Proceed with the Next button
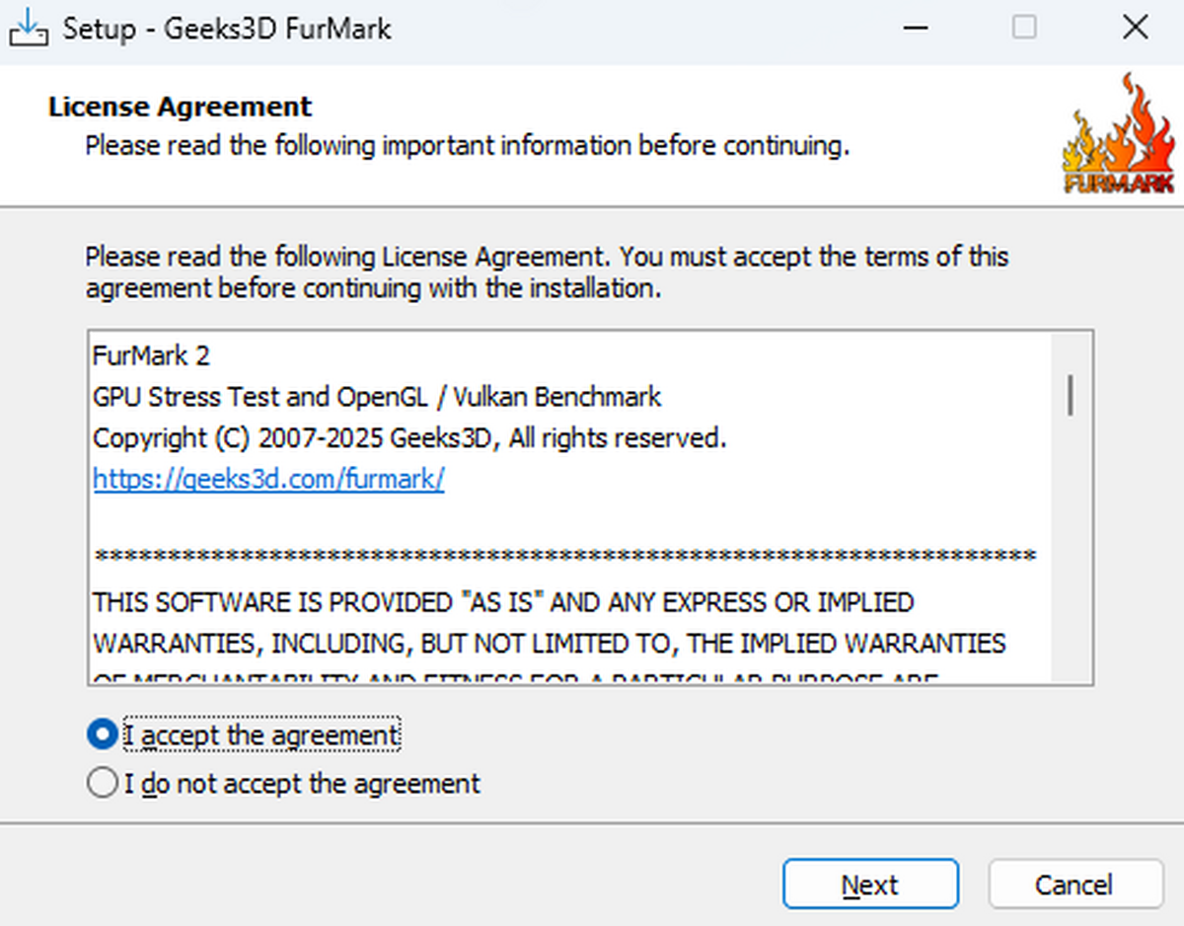Viewport: 1184px width, 926px height. [870, 884]
